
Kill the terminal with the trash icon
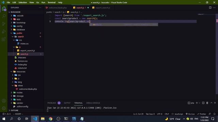[207, 103]
